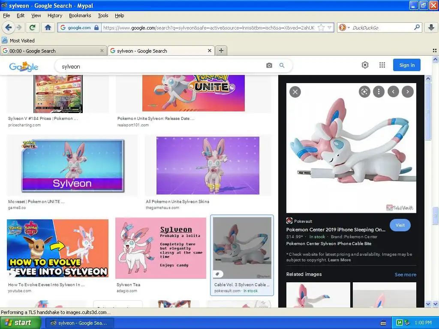Click the Pokevault source name
The image size is (439, 329).
pyautogui.click(x=303, y=221)
